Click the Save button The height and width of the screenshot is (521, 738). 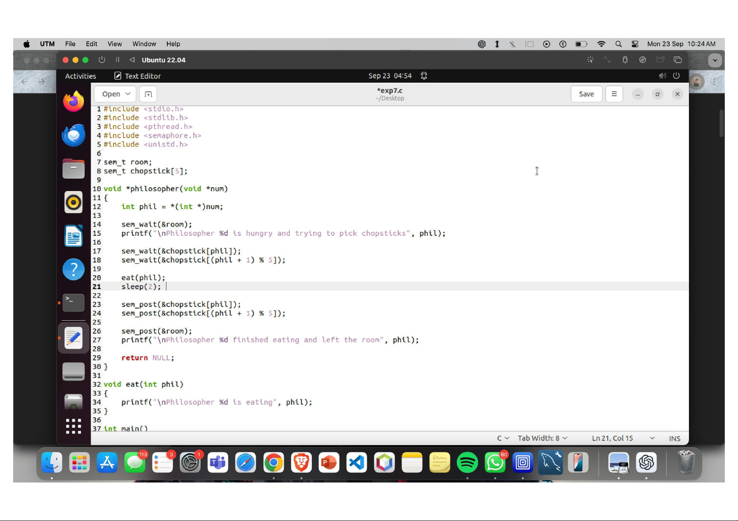(586, 94)
